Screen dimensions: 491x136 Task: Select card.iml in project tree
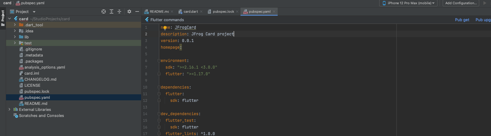point(32,73)
